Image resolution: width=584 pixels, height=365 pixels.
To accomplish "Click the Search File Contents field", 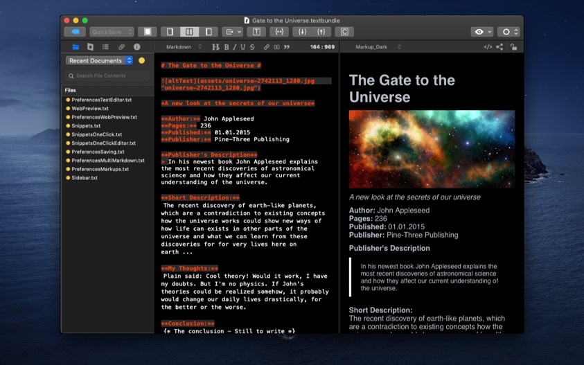I will point(107,75).
